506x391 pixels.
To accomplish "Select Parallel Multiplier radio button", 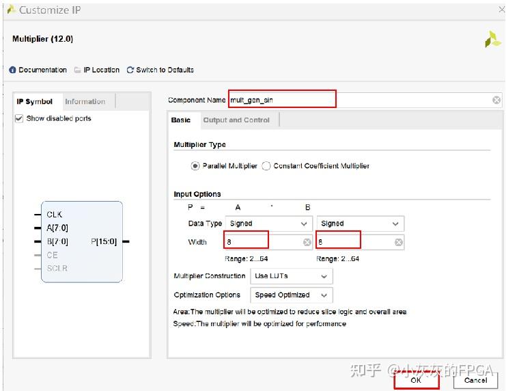I will [x=195, y=166].
